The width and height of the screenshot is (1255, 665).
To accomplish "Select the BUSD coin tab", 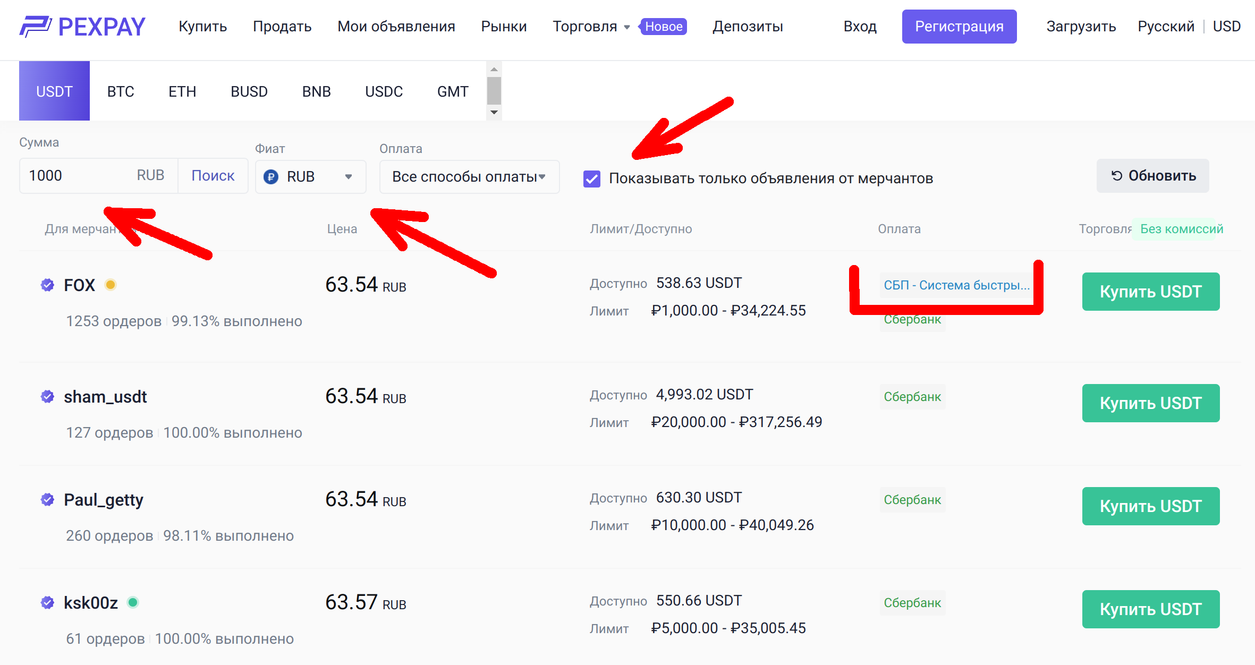I will pos(249,91).
